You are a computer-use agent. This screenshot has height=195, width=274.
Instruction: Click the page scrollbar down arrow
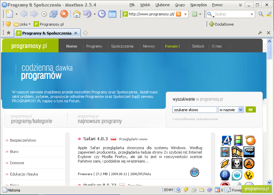(269, 182)
